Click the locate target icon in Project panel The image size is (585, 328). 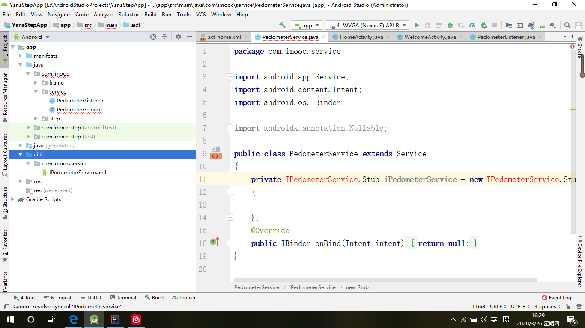tap(153, 37)
